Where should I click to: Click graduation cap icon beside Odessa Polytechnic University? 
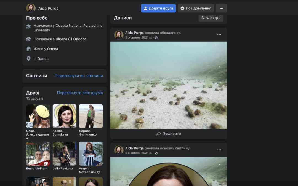point(28,26)
